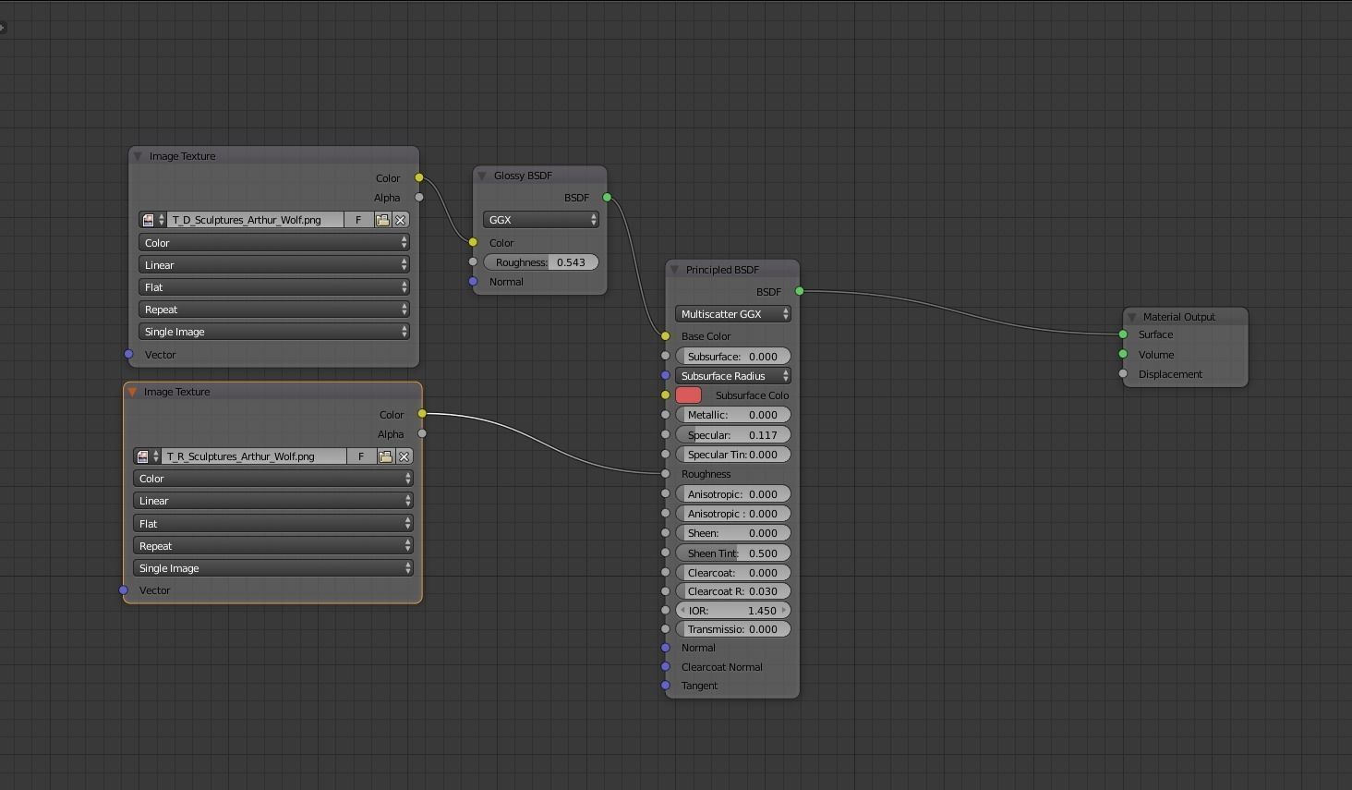Click the Vector input socket of the T_R_Sculptures texture node

[123, 589]
